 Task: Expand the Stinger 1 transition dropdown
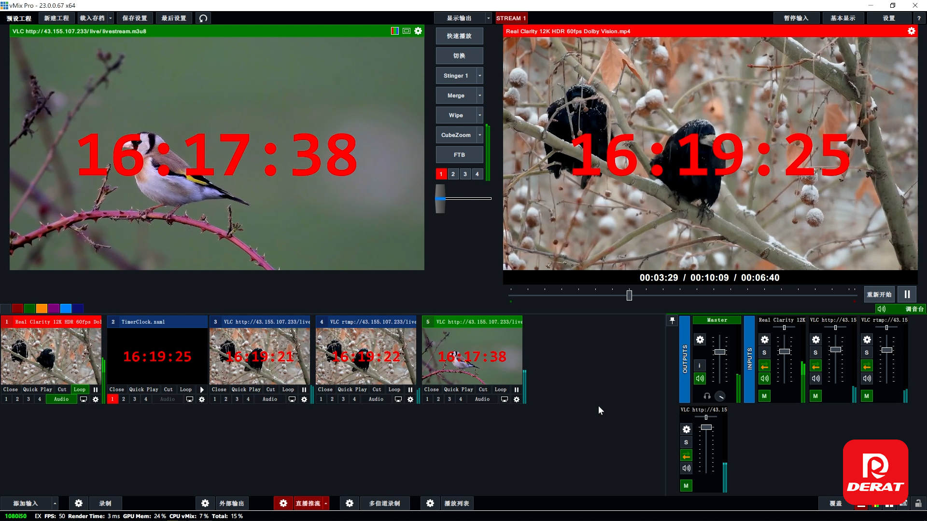point(479,76)
